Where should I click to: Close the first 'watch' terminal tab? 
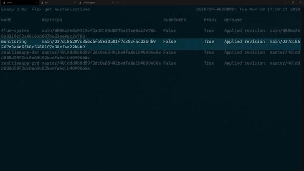(36, 2)
